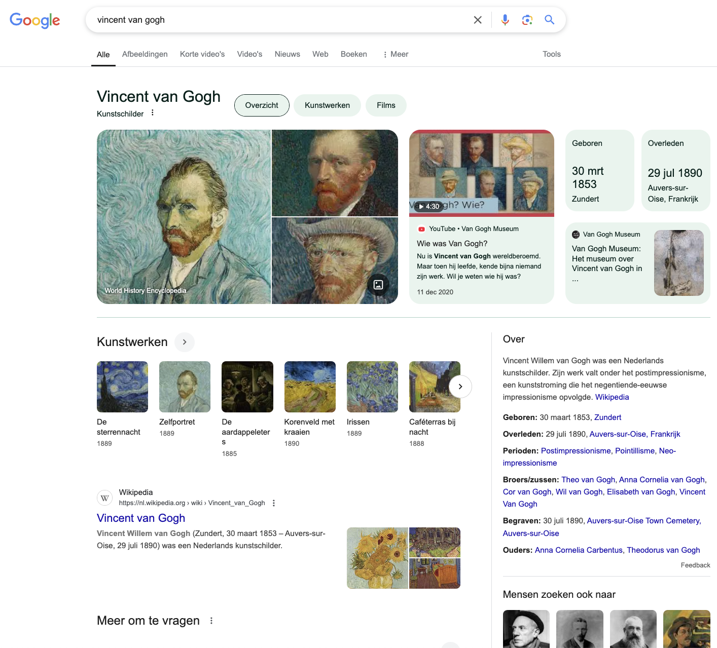The width and height of the screenshot is (717, 648).
Task: Switch to the Nieuws tab
Action: point(288,54)
